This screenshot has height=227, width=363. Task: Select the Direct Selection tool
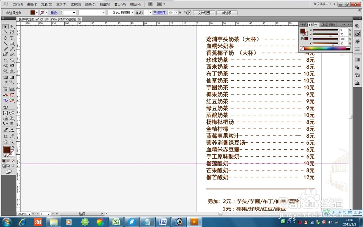(x=12, y=27)
